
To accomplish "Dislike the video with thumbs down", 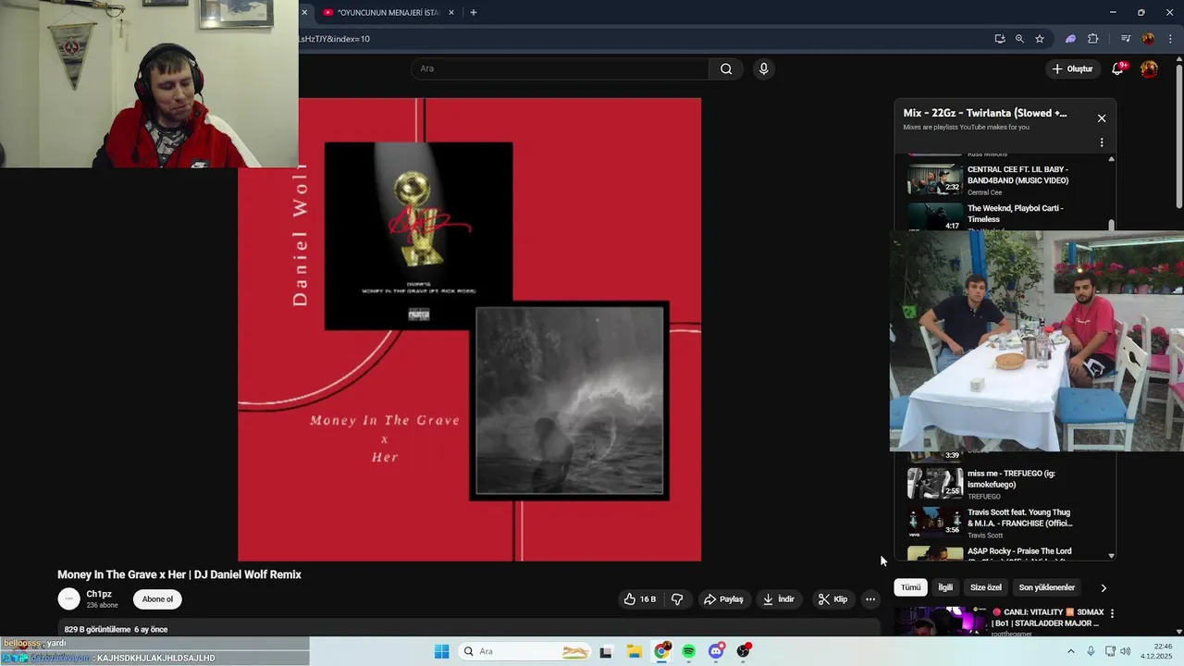I will pyautogui.click(x=677, y=599).
